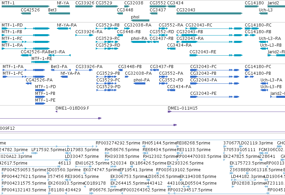Image resolution: width=285 pixels, height=195 pixels.
Task: Click protein label CG33926-PA
Action: 89,67
